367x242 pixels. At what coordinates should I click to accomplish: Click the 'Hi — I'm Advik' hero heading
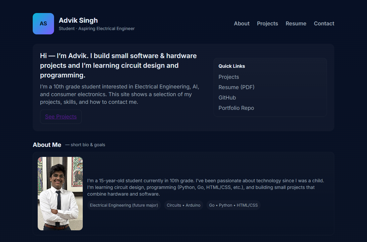(x=119, y=65)
